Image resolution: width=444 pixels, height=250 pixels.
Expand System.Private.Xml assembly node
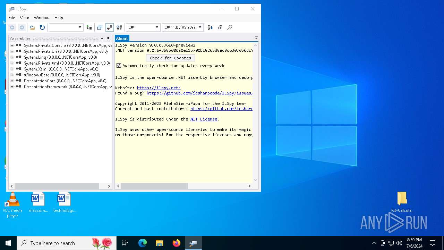tap(12, 63)
